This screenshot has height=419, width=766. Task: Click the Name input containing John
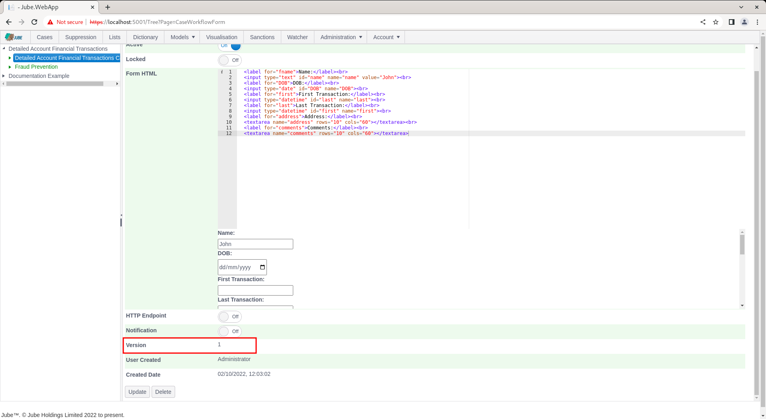[255, 244]
